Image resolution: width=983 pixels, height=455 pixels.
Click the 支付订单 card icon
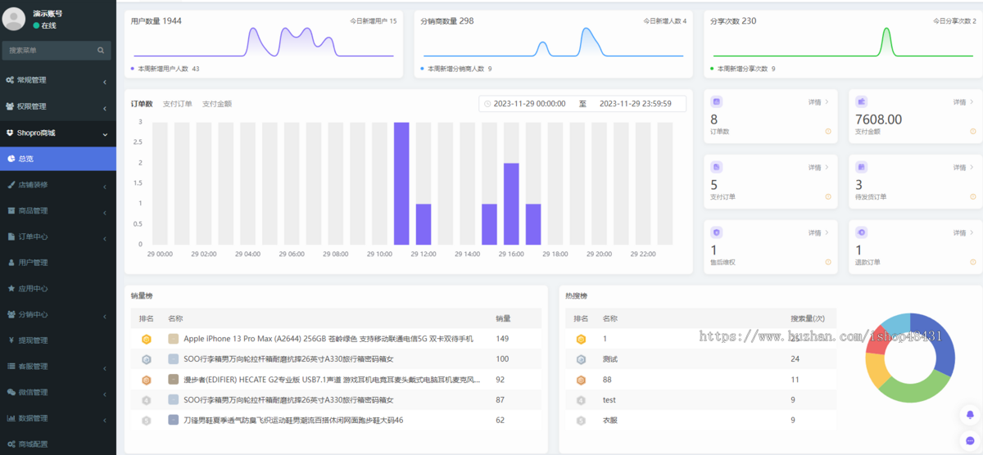[x=717, y=167]
